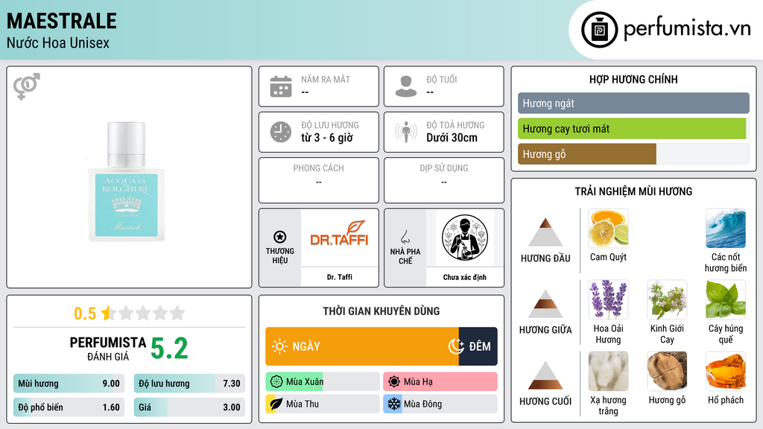
Task: Open the Kinh Giới Cay note image
Action: tap(667, 299)
